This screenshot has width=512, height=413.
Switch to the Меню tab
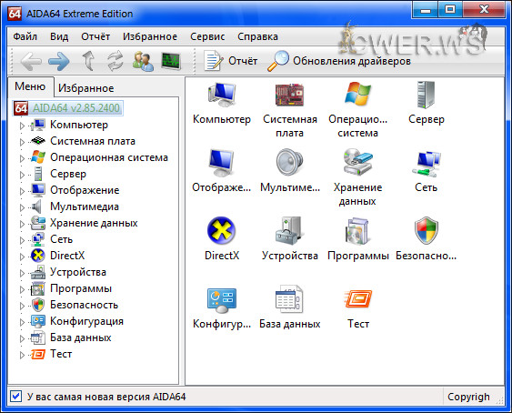(30, 86)
